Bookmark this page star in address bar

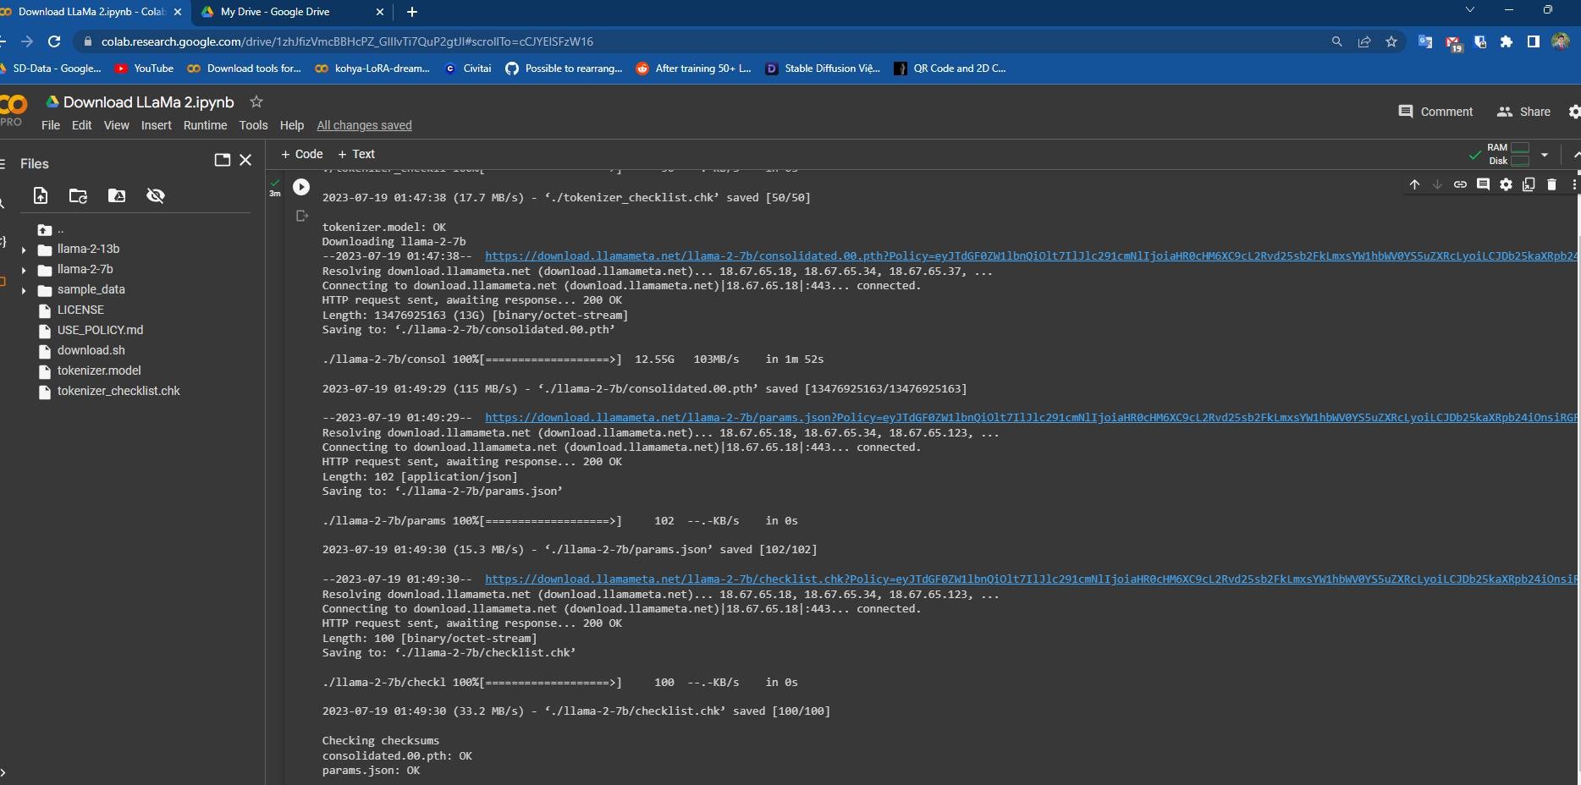coord(1391,41)
